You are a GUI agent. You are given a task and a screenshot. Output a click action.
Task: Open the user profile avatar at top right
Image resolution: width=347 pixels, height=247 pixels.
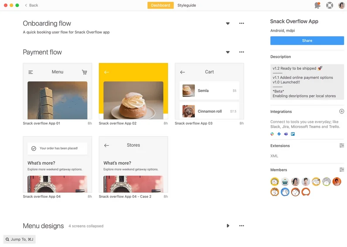(x=341, y=5)
